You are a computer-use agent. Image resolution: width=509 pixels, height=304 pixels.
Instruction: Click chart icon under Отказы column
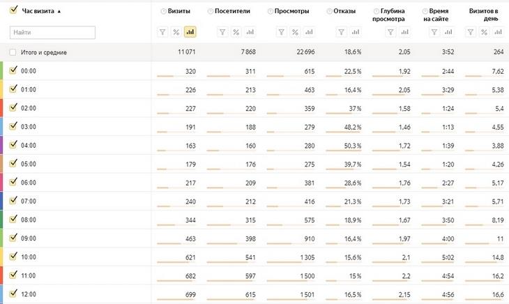(354, 32)
